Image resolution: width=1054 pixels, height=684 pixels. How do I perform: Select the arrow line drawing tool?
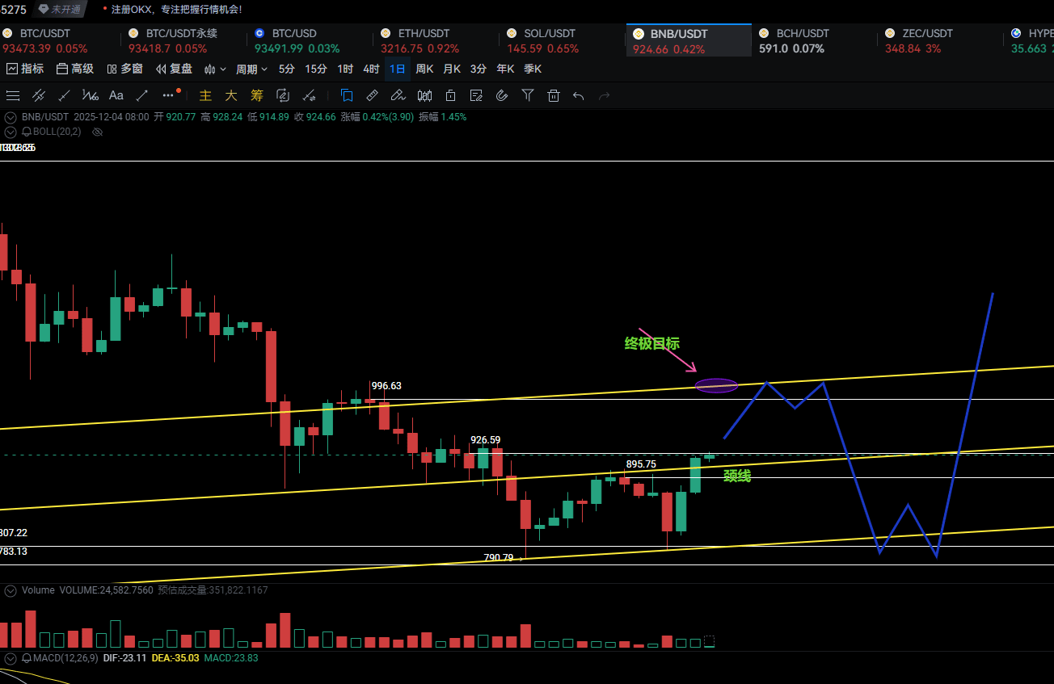142,95
